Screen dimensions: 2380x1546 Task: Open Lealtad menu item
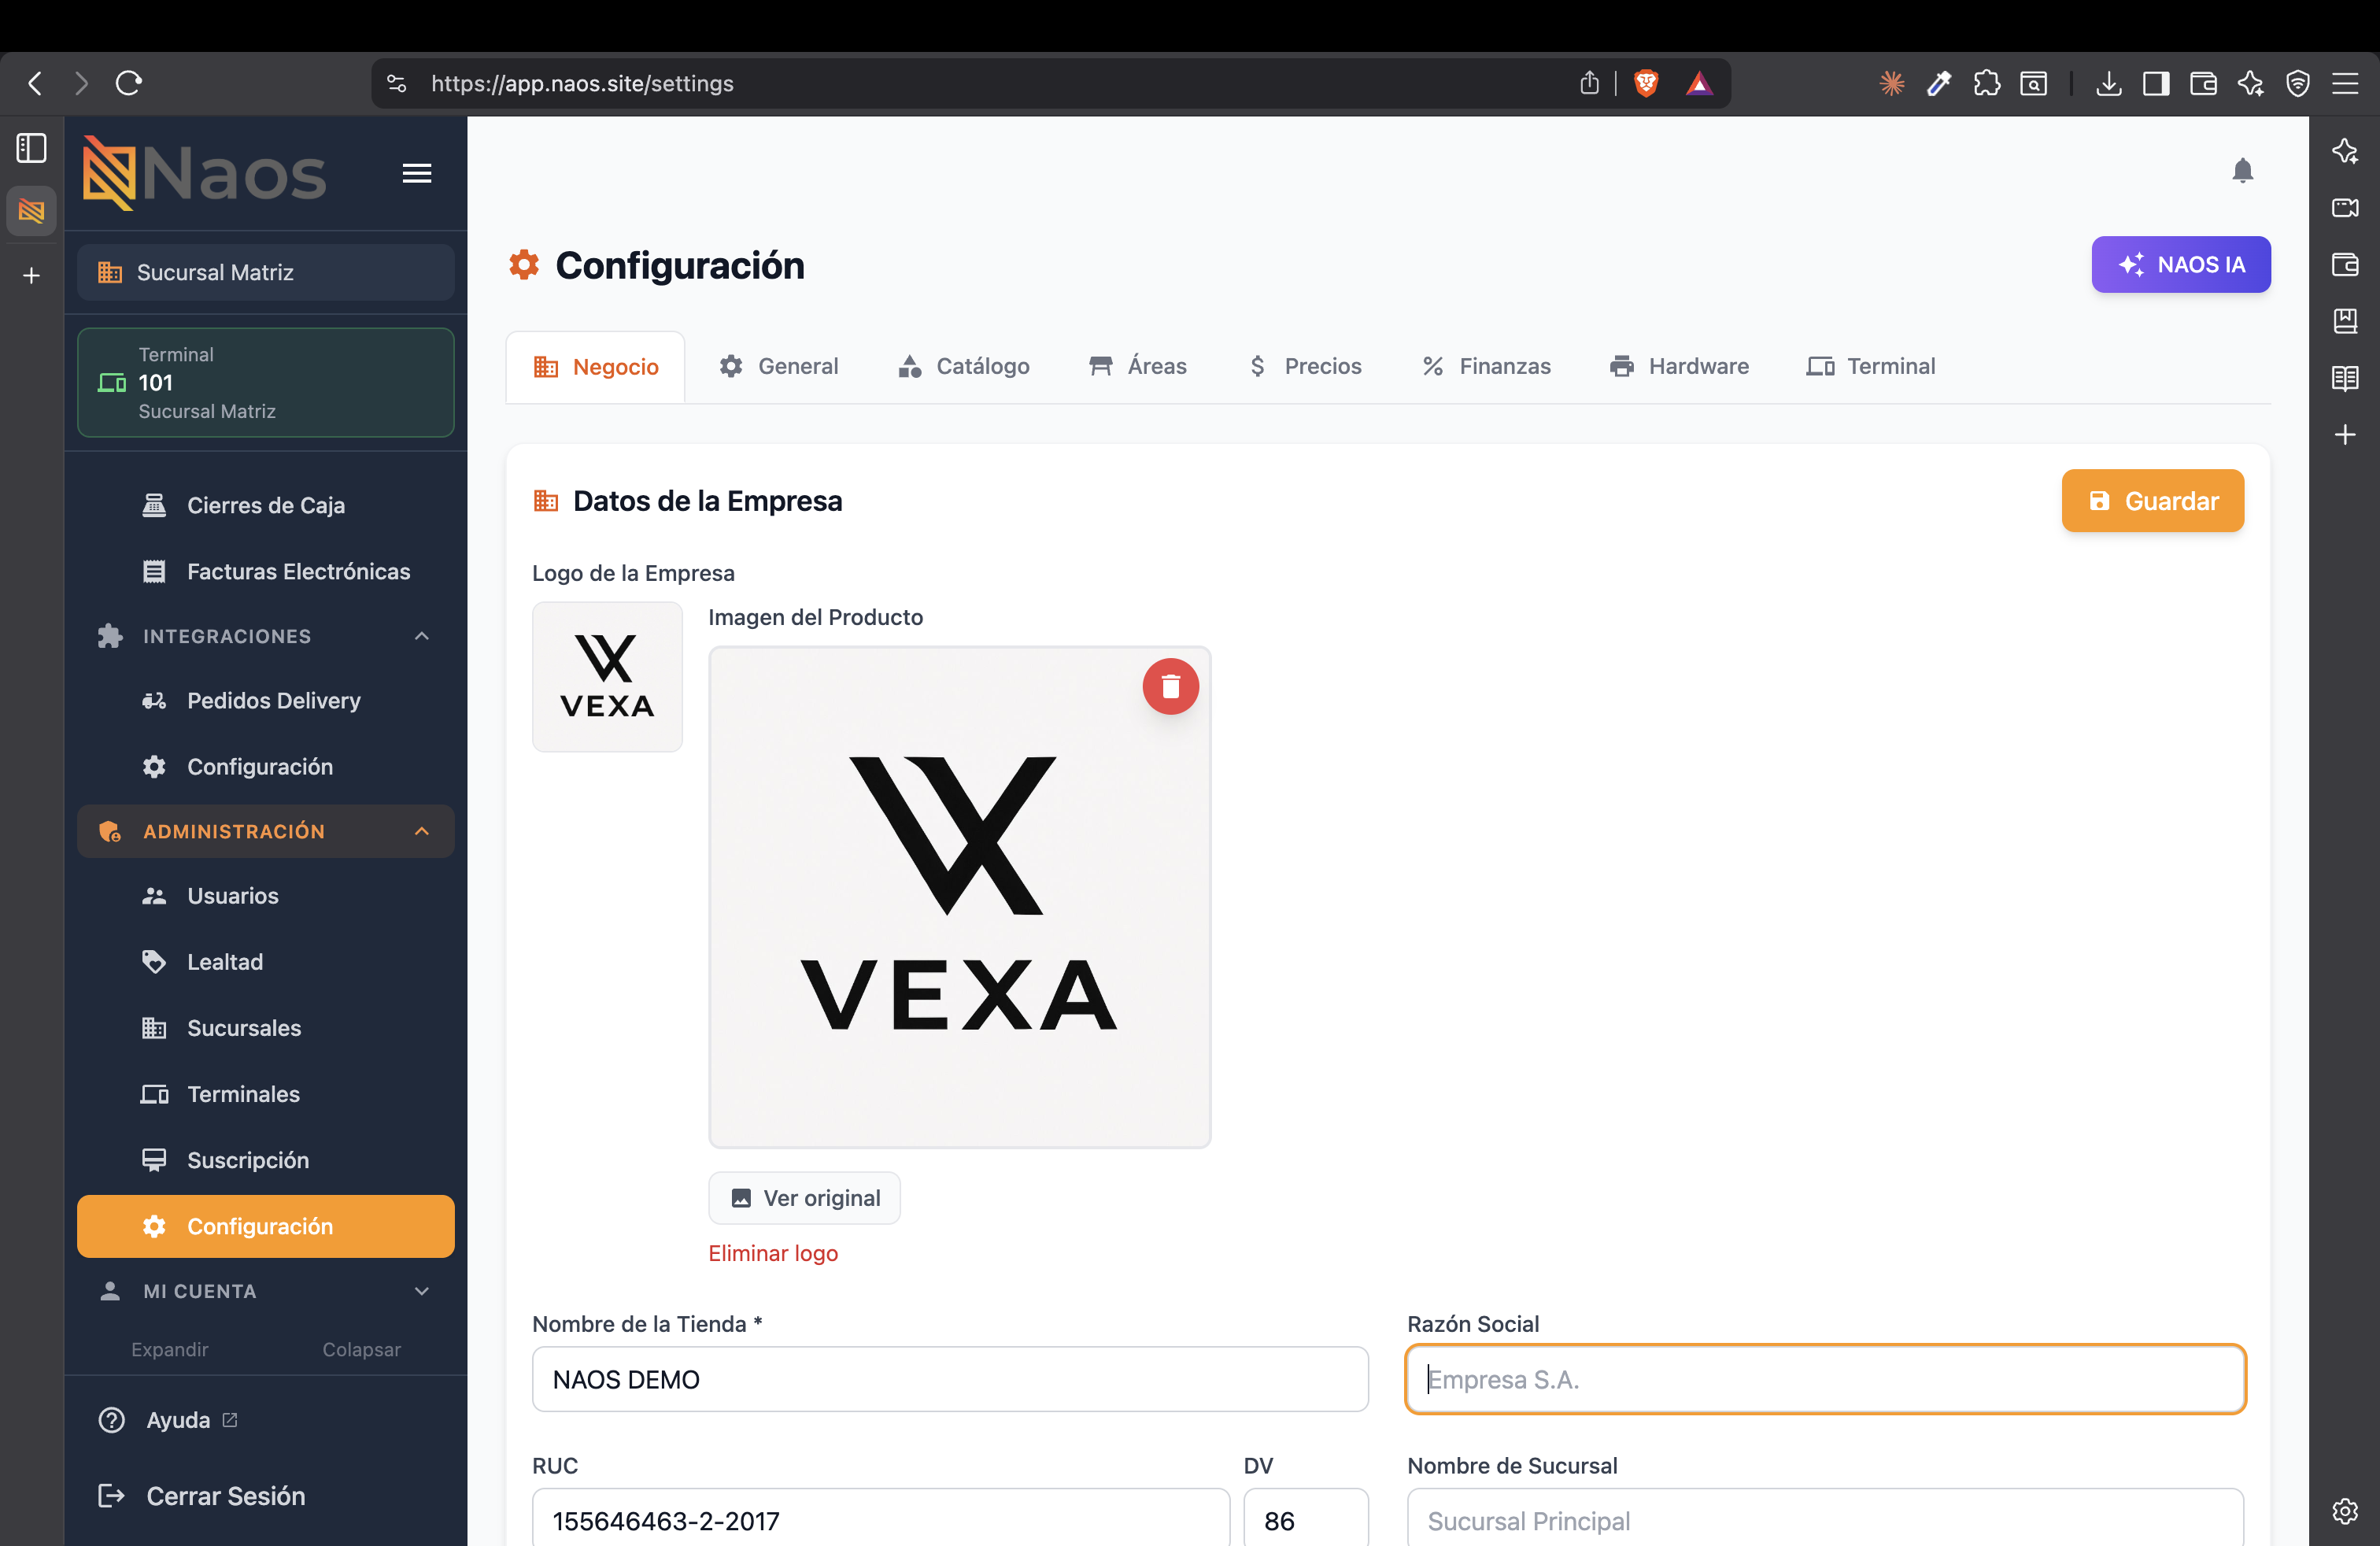pos(265,961)
